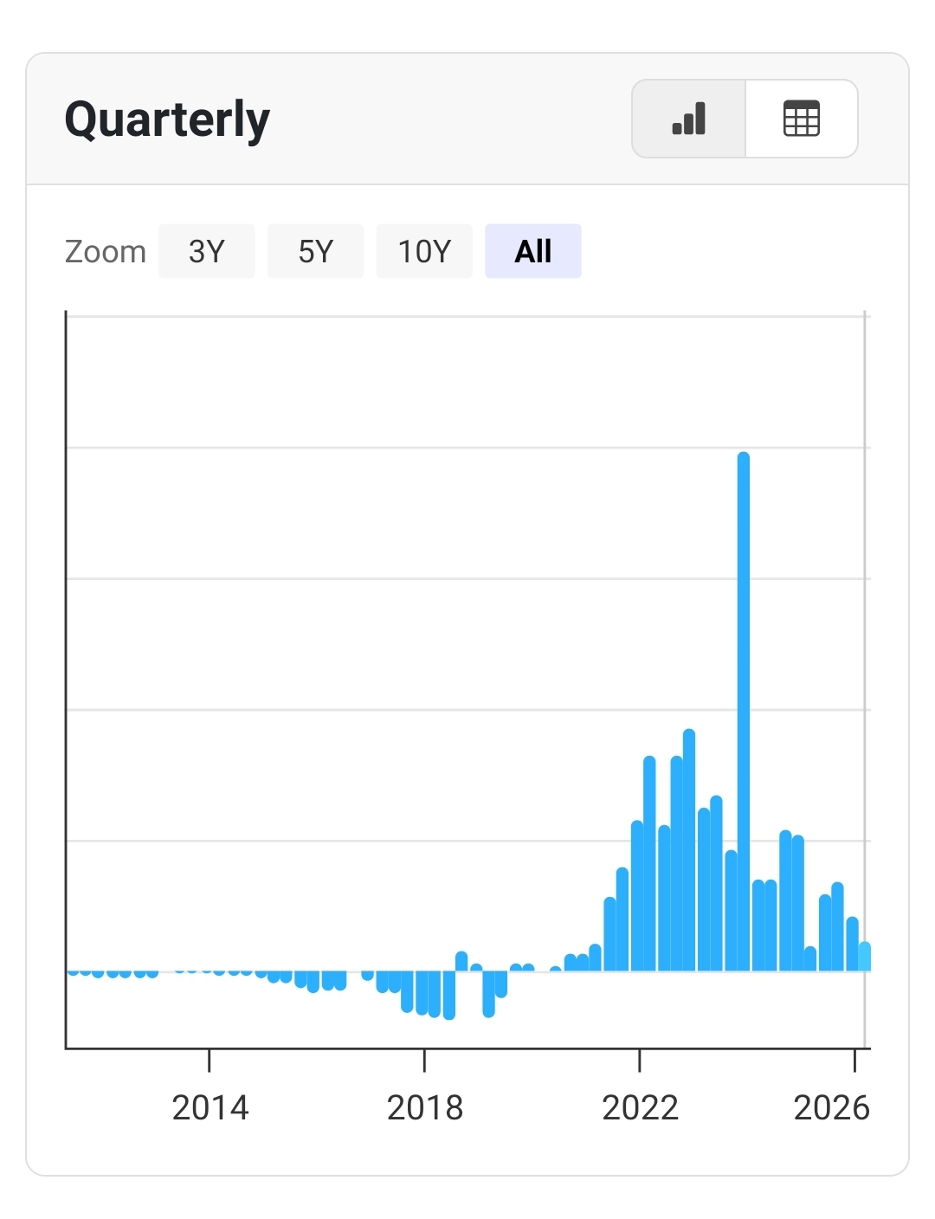Set zoom range to 10Y
The image size is (935, 1219).
[x=424, y=251]
